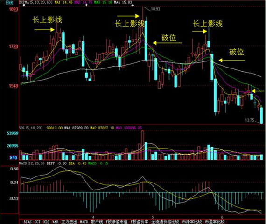Click the white plus marker above the chart
Screen dimensions: 266x224
click(x=133, y=5)
